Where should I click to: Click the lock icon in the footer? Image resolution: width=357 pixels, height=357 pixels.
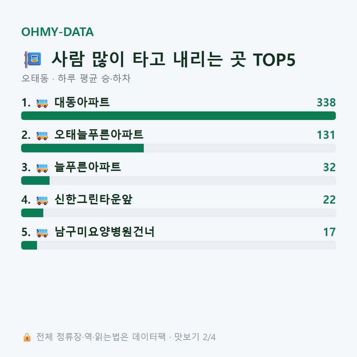point(27,337)
